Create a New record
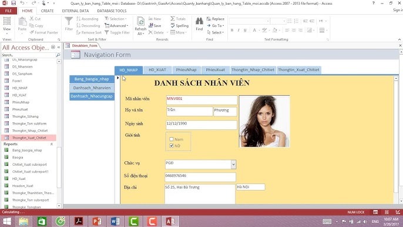403x227 pixels. tap(155, 19)
